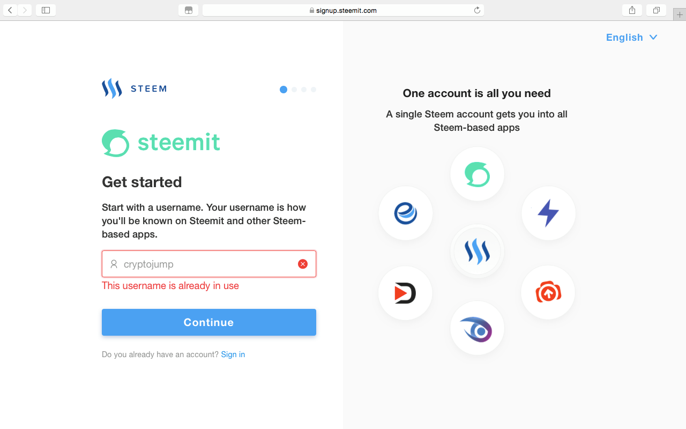Open the central Steem logo circle
The image size is (686, 429).
click(477, 251)
